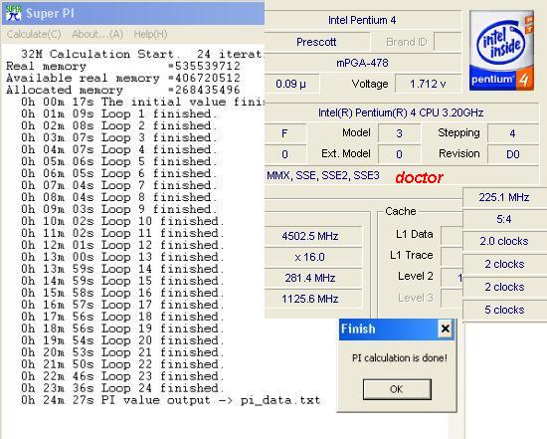547x439 pixels.
Task: Click the Family value F
Action: 285,133
